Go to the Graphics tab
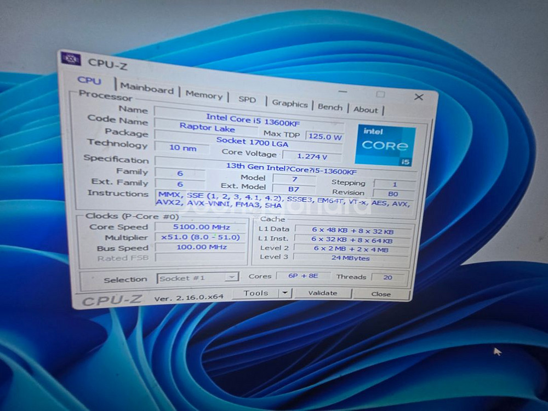This screenshot has width=548, height=411. 289,104
